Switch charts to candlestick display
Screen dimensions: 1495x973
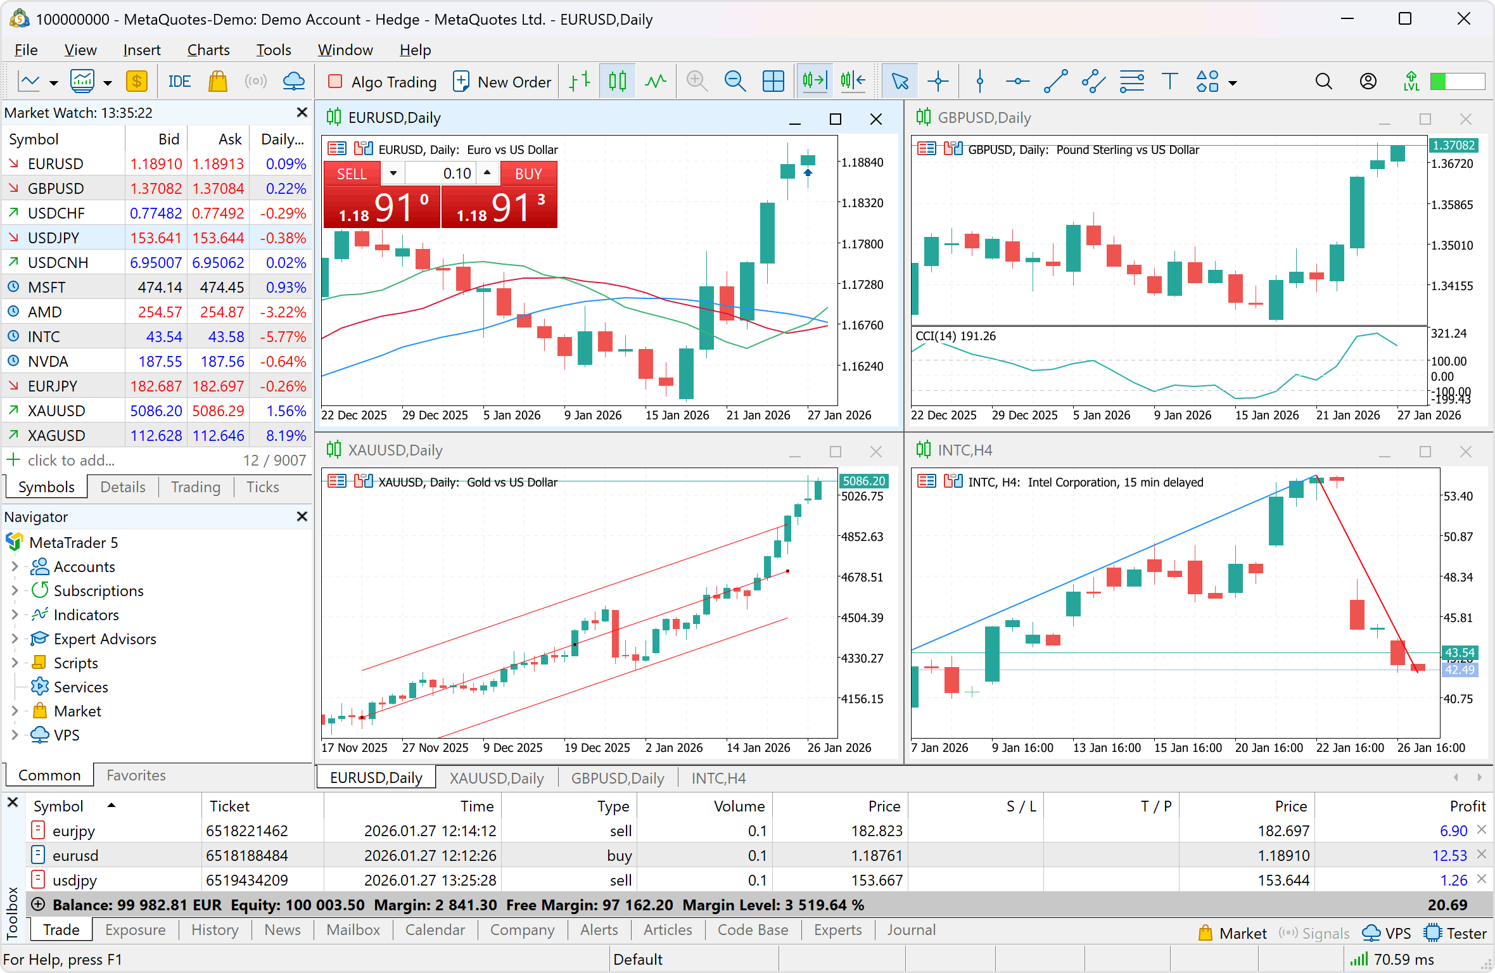point(616,81)
